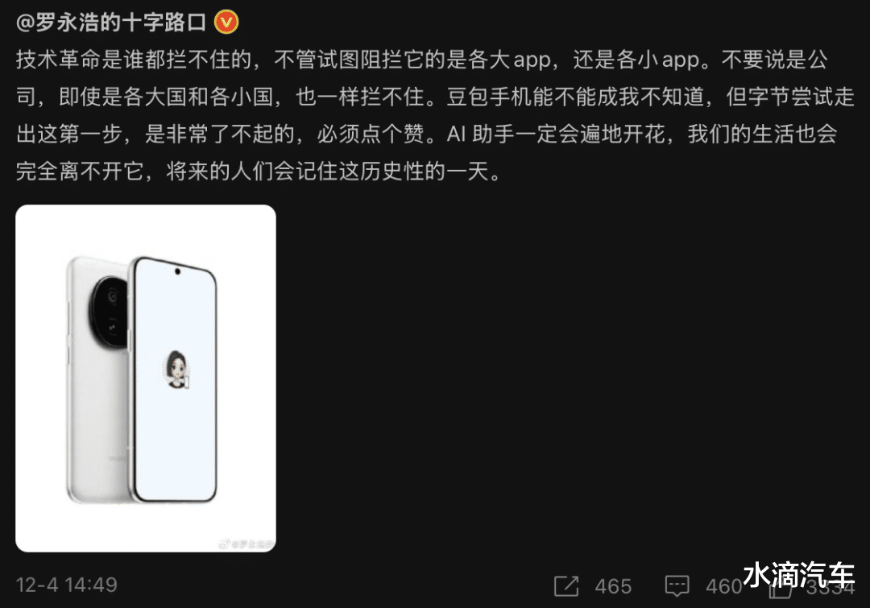Open the attached phone image thumbnail
The height and width of the screenshot is (608, 870).
(x=146, y=378)
